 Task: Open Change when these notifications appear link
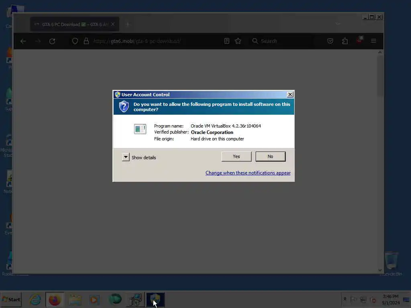coord(248,173)
